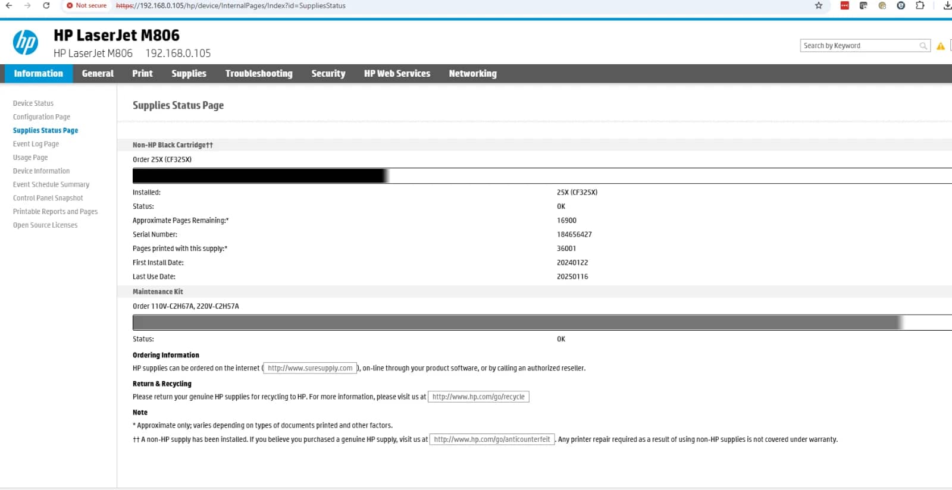Open Device Information in the sidebar

(41, 171)
